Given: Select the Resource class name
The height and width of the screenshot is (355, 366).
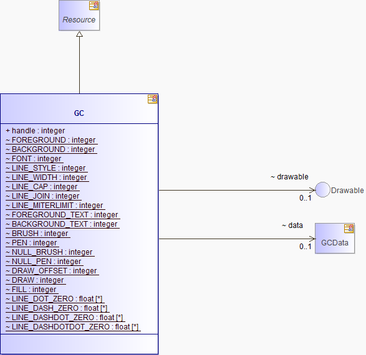Looking at the screenshot, I should (x=79, y=20).
